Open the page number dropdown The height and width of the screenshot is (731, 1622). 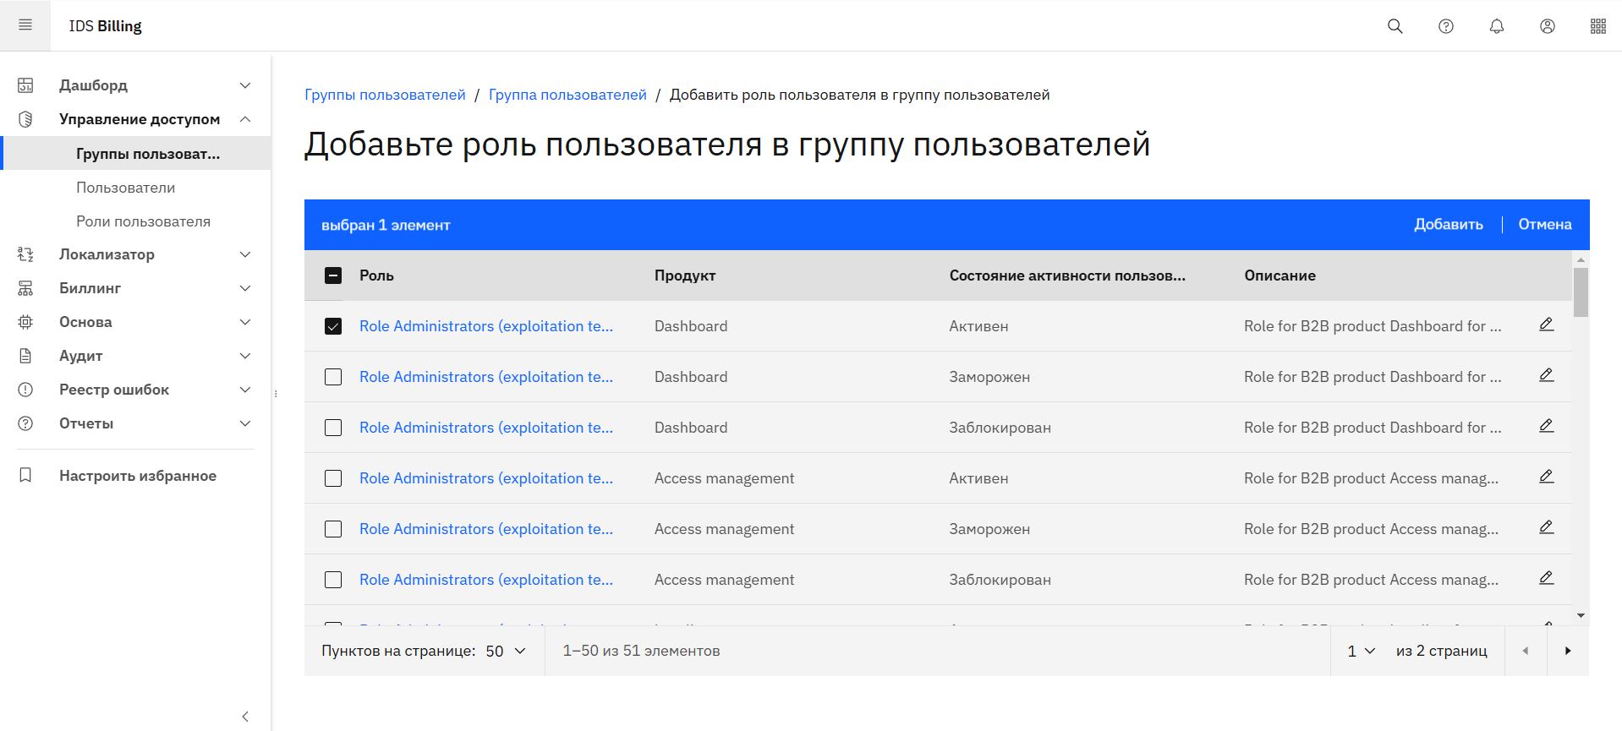point(1361,651)
